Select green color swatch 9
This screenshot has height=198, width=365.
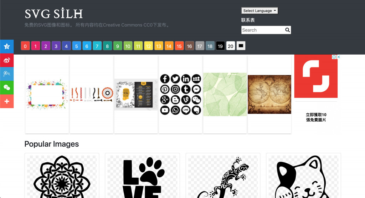[x=118, y=46]
